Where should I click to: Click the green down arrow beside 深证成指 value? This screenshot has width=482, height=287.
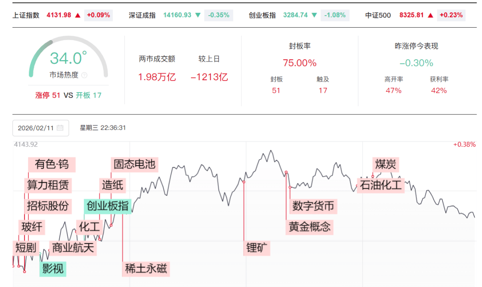198,15
